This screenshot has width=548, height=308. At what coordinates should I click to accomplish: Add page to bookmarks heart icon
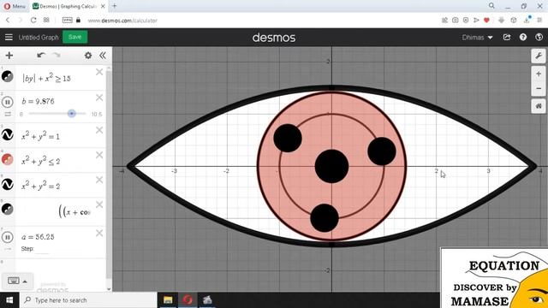(486, 21)
